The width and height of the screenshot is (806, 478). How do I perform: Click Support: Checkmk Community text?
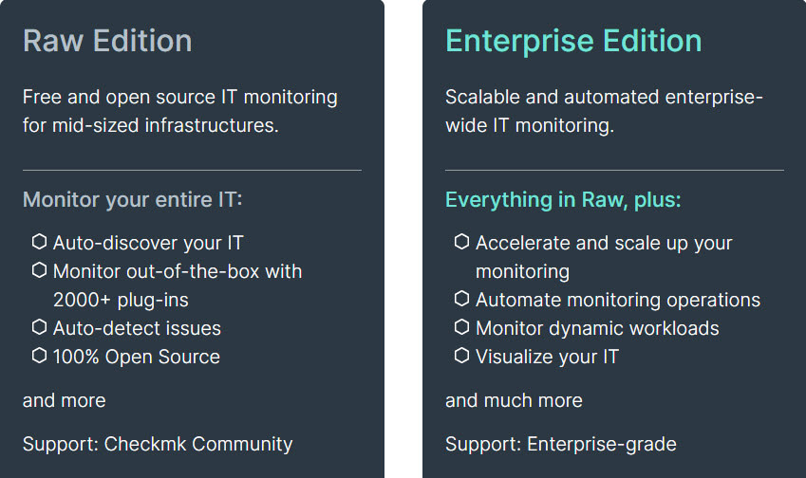point(158,444)
